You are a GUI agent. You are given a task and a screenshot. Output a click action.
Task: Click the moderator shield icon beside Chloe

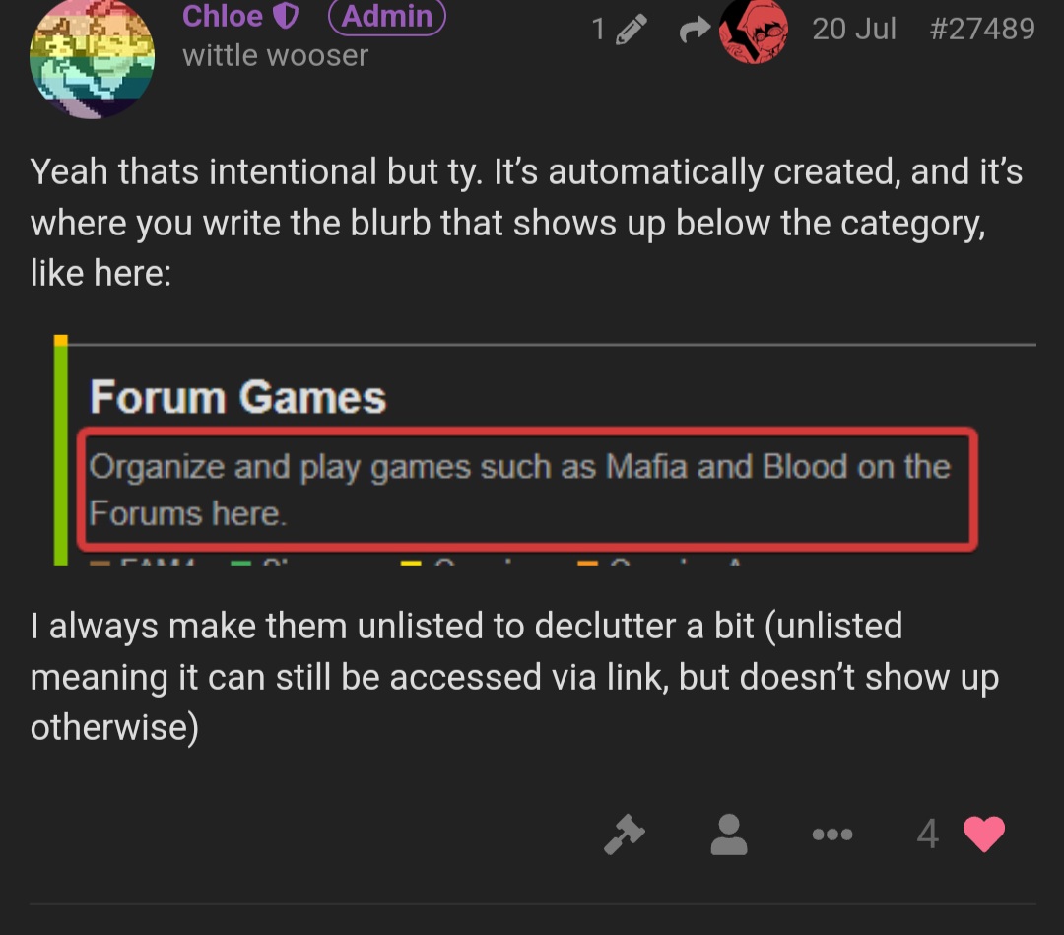[x=286, y=17]
